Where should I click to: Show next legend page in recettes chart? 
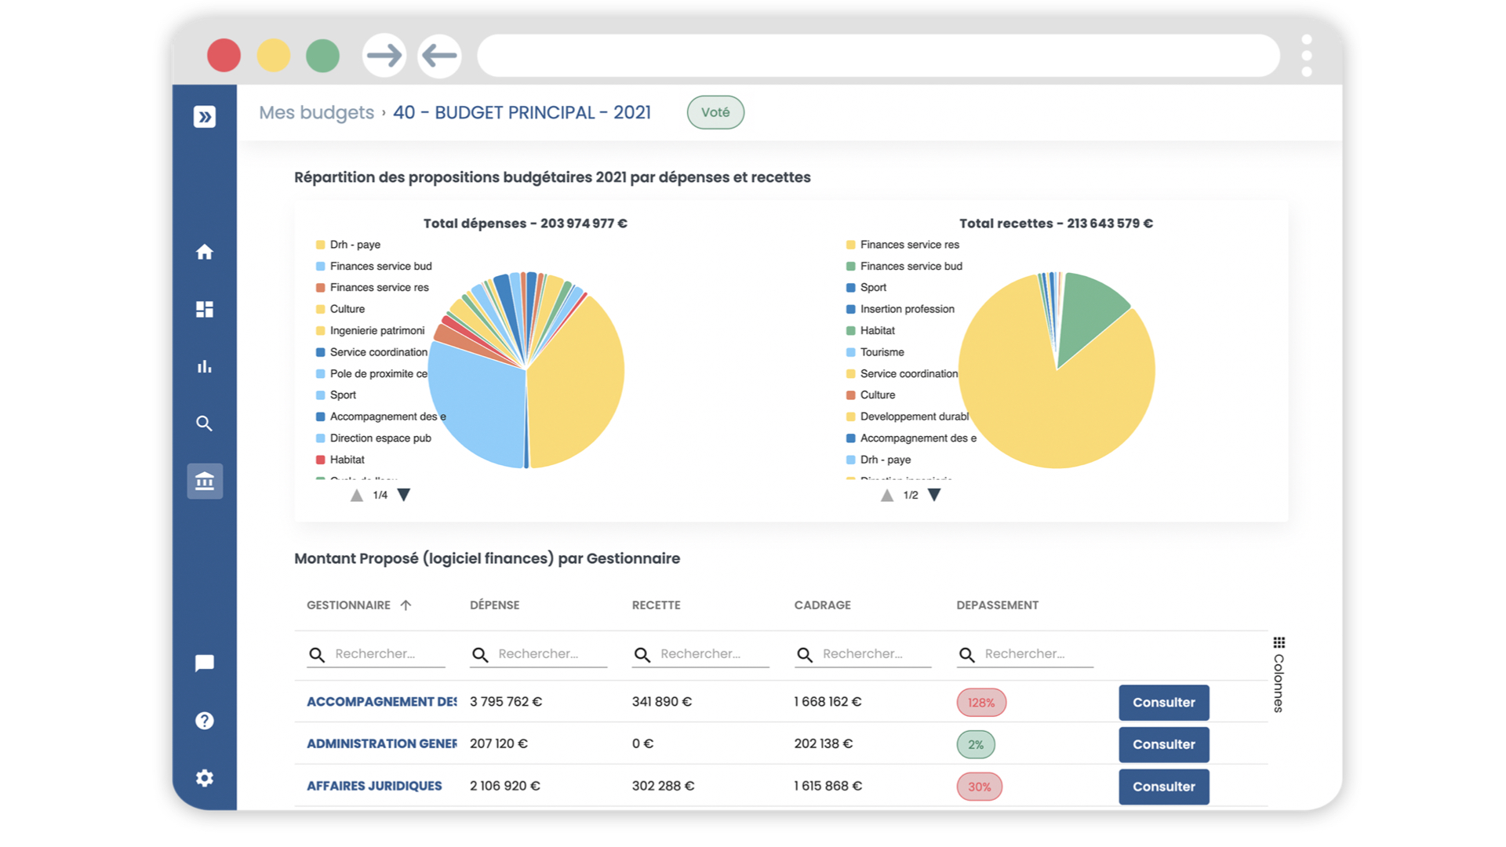[x=934, y=495]
